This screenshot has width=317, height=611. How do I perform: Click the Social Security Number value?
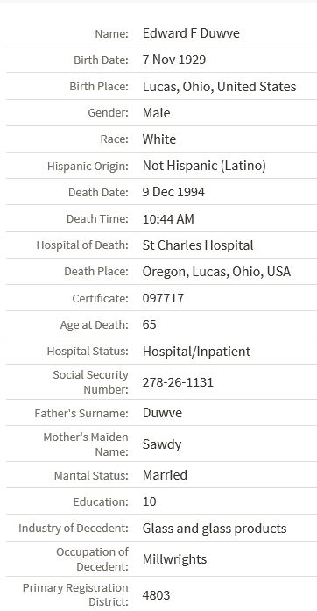[178, 382]
